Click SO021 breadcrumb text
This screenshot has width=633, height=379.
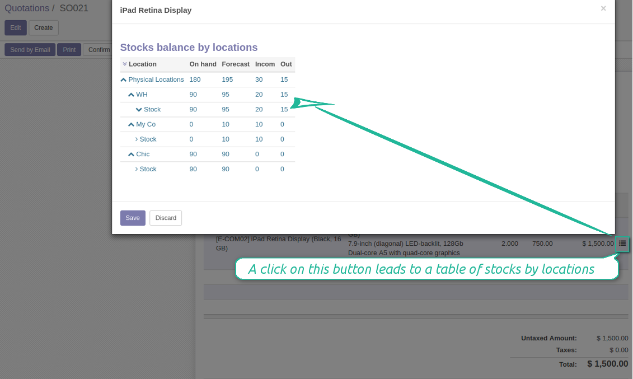point(74,8)
